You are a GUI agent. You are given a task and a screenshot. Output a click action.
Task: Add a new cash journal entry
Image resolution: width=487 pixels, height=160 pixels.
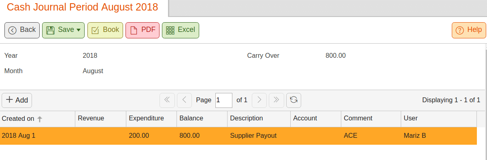pyautogui.click(x=17, y=100)
